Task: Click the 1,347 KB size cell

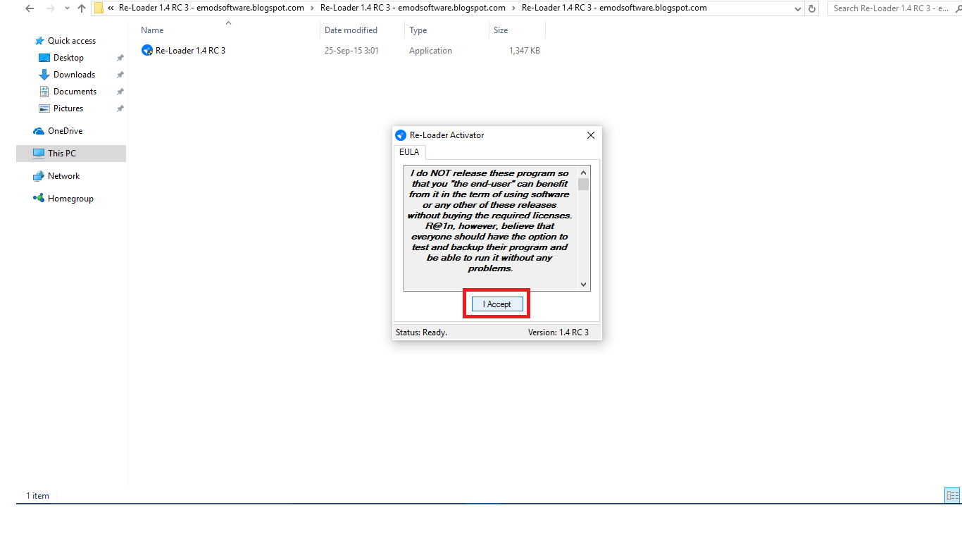Action: (525, 51)
